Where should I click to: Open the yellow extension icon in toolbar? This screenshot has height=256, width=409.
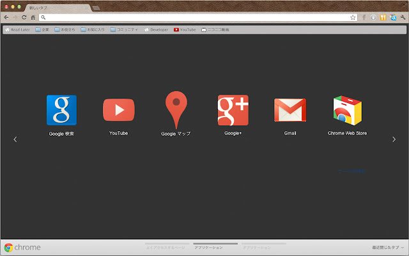(x=383, y=17)
